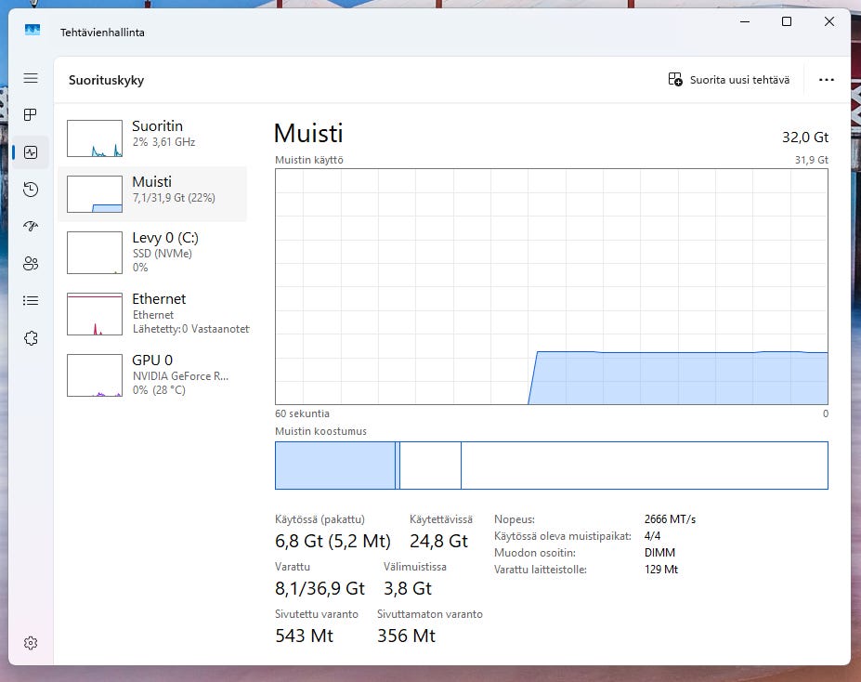Click the Käytössä (pakattu) label

click(320, 518)
